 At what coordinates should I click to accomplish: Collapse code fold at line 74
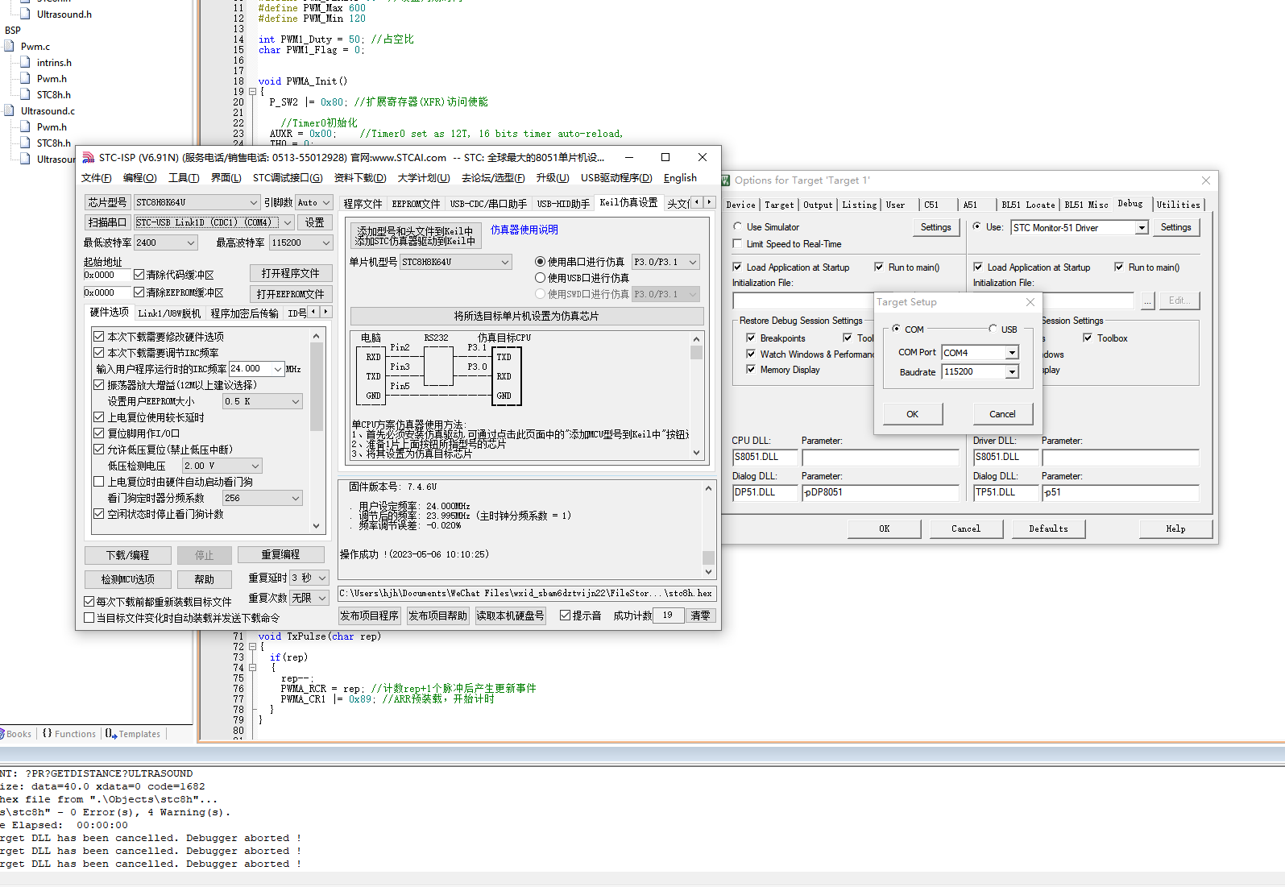tap(252, 668)
